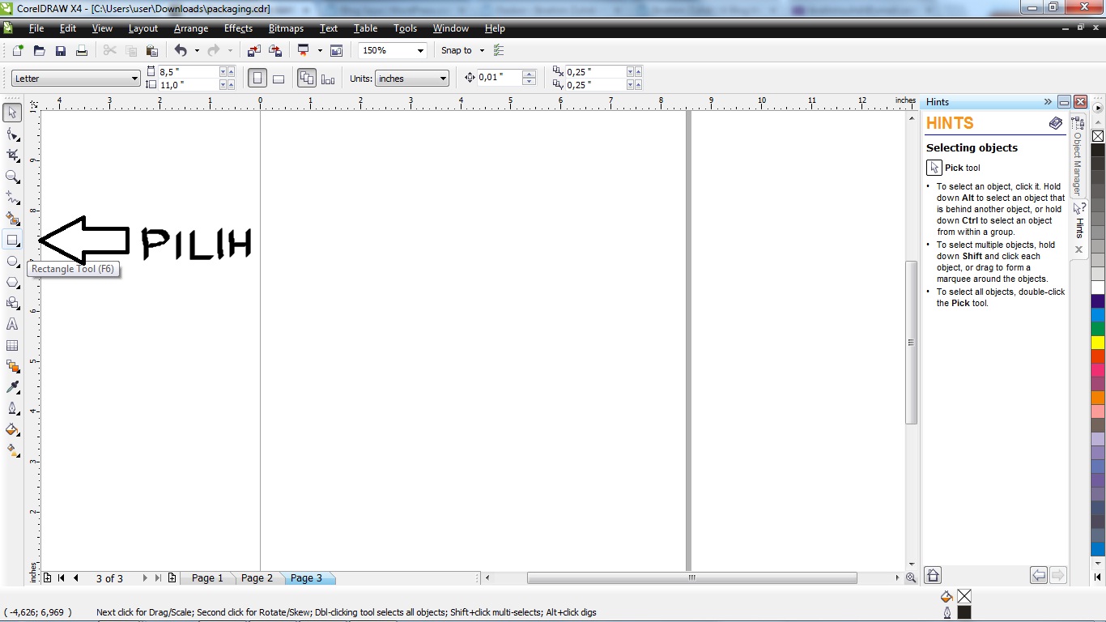Select the Basic Shapes tool
Screen dimensions: 1106x622
click(12, 303)
